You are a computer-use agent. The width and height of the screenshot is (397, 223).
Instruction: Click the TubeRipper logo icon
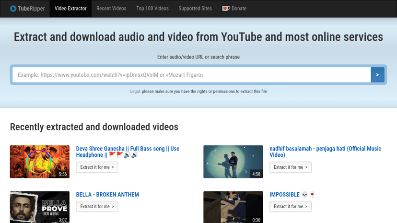pos(13,9)
